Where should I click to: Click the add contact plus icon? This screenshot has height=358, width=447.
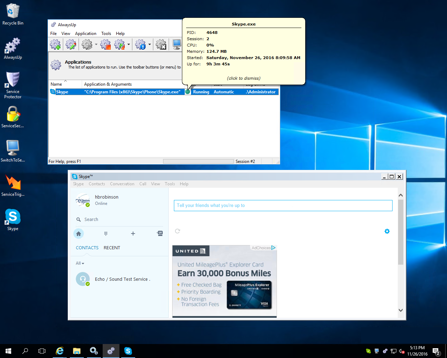coord(133,234)
